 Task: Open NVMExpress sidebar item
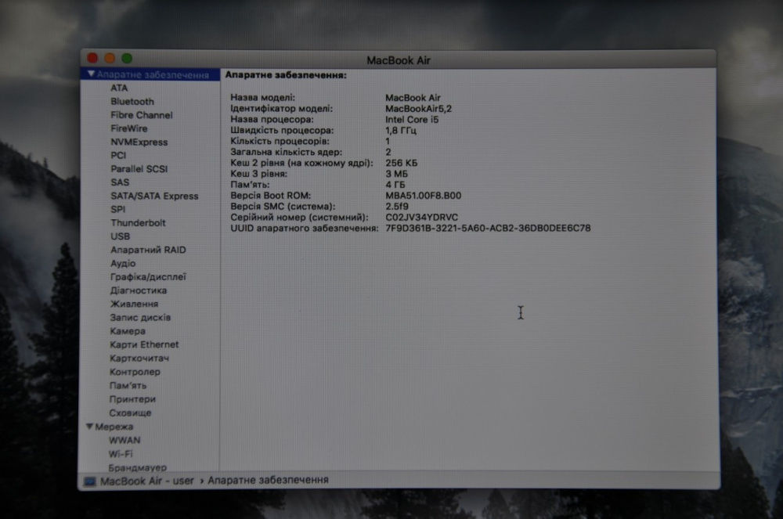click(x=139, y=142)
